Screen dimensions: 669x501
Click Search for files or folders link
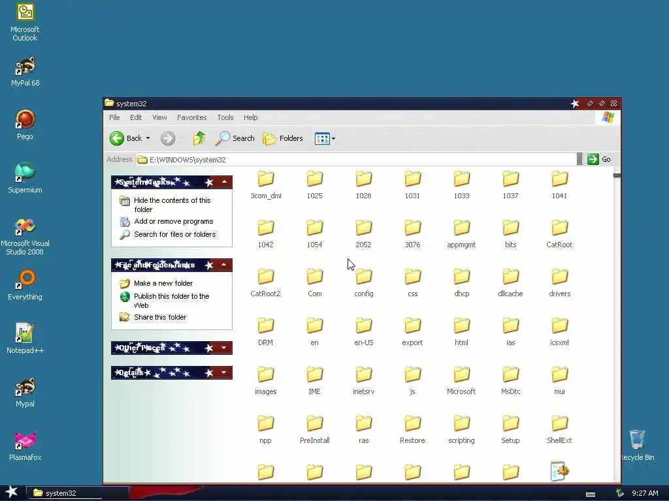[174, 234]
